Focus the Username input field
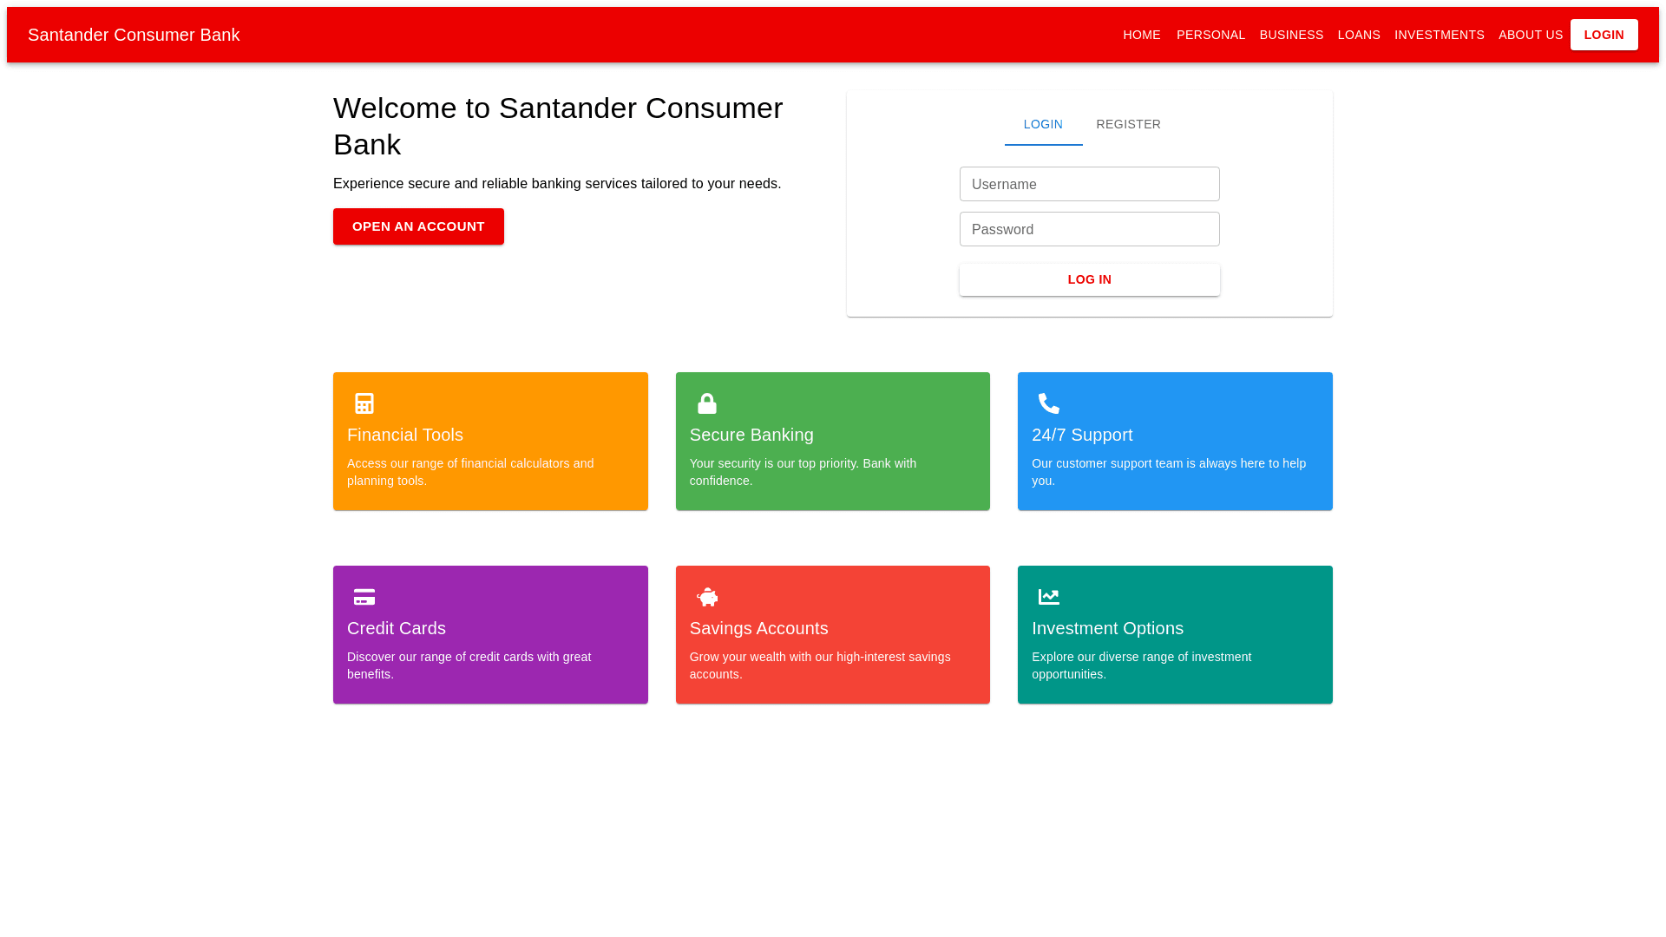Image resolution: width=1666 pixels, height=937 pixels. [1089, 184]
